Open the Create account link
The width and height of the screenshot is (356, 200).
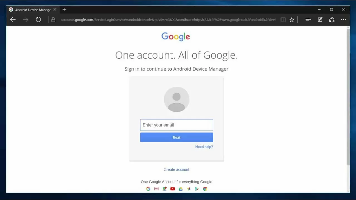[176, 169]
